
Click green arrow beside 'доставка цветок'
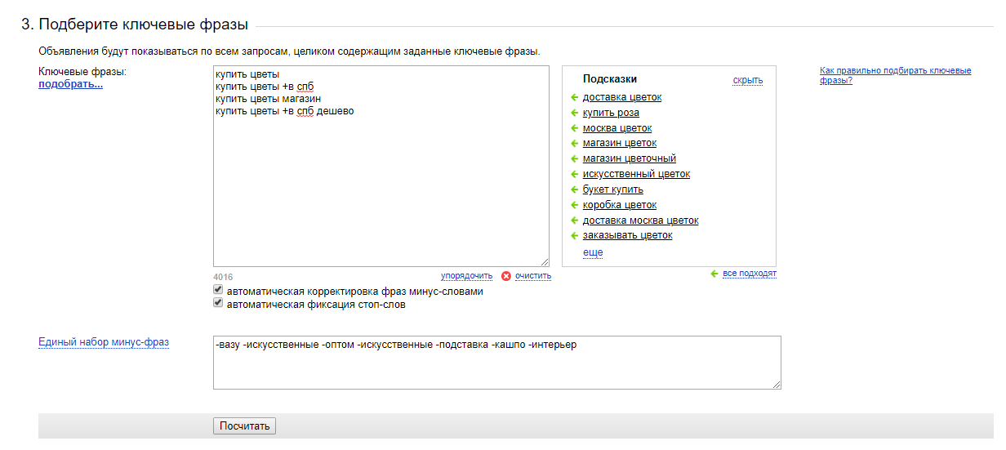(x=574, y=98)
